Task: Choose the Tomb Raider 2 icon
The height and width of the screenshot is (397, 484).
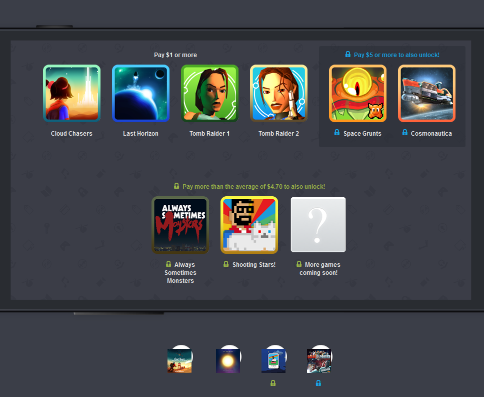Action: (x=278, y=93)
